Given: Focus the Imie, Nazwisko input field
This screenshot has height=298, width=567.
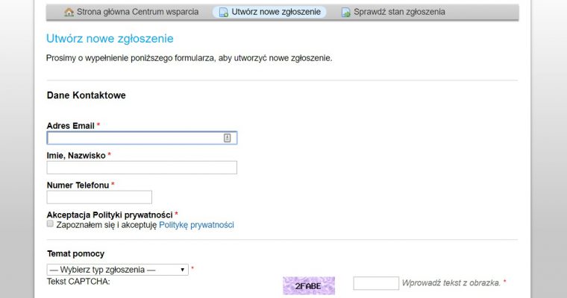Looking at the screenshot, I should click(x=142, y=168).
